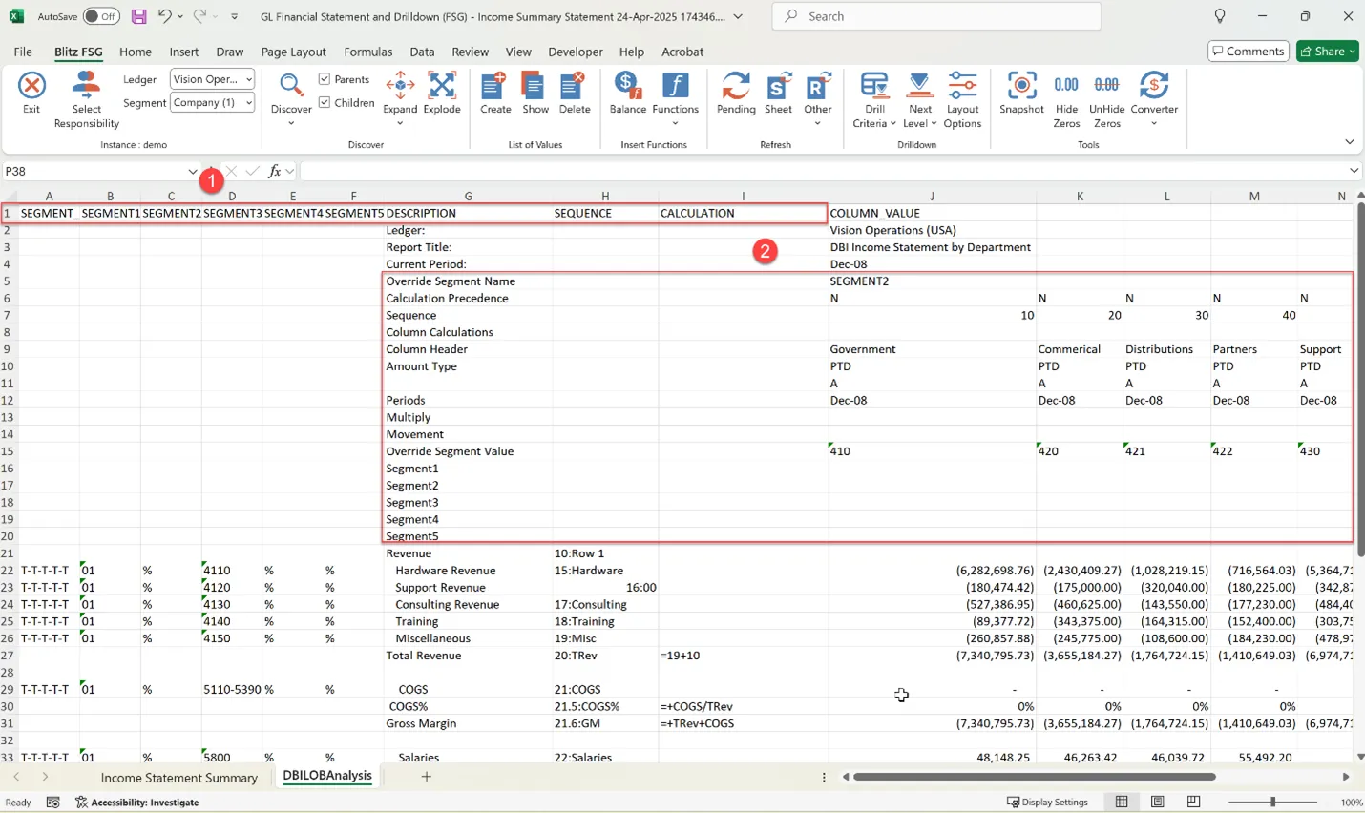
Task: Open Other refresh options
Action: point(818,99)
